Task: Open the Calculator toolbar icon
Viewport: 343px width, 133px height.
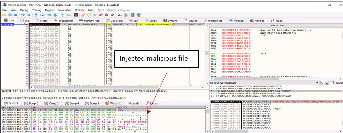Action: [x=133, y=15]
